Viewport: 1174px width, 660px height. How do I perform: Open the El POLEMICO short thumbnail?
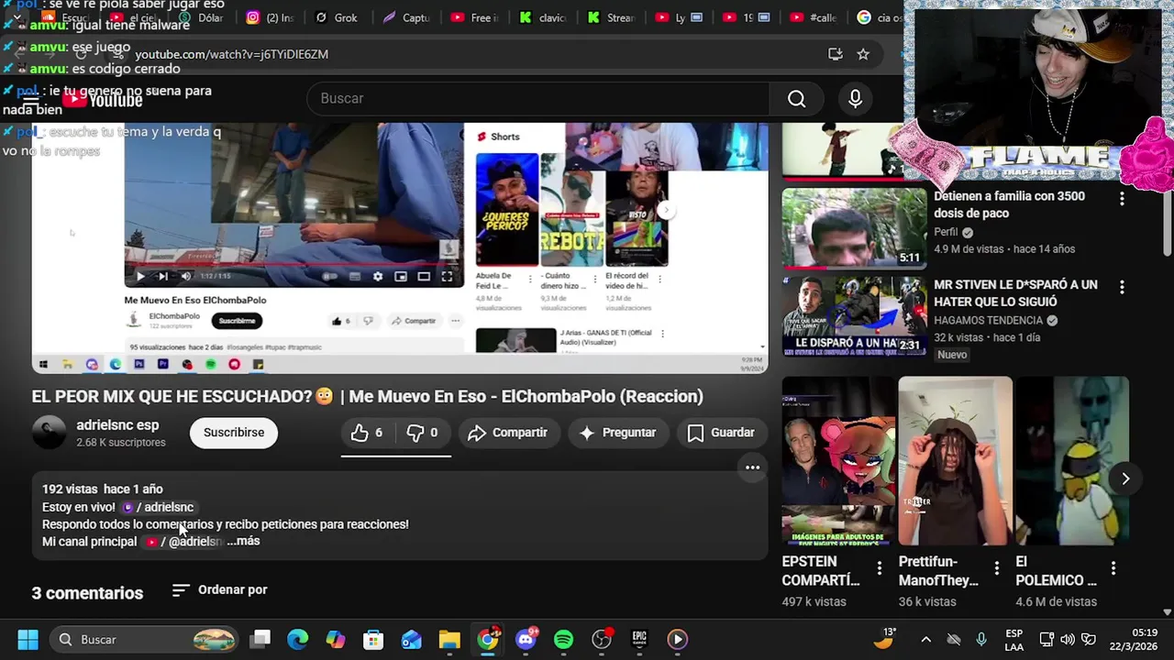(1072, 461)
